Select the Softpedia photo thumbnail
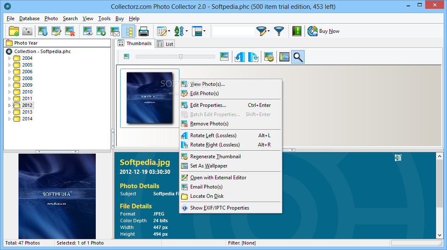Viewport: 447px width, 250px height. (x=150, y=98)
